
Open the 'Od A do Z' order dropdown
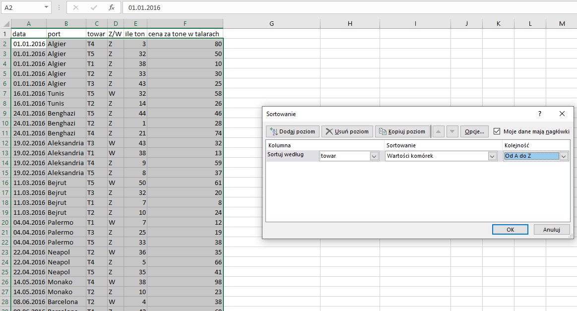click(564, 156)
